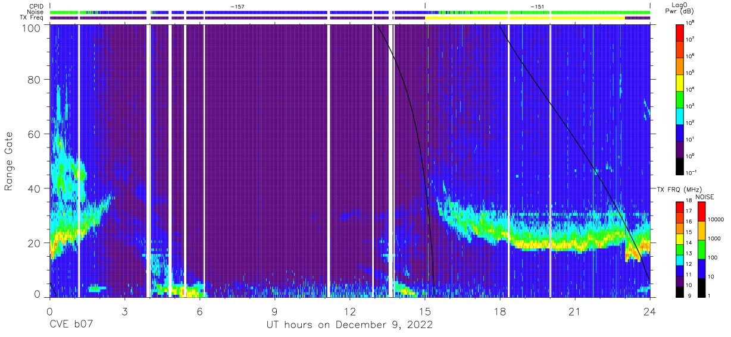Click the 'NOISE' legend title
731x337 pixels.
[704, 196]
